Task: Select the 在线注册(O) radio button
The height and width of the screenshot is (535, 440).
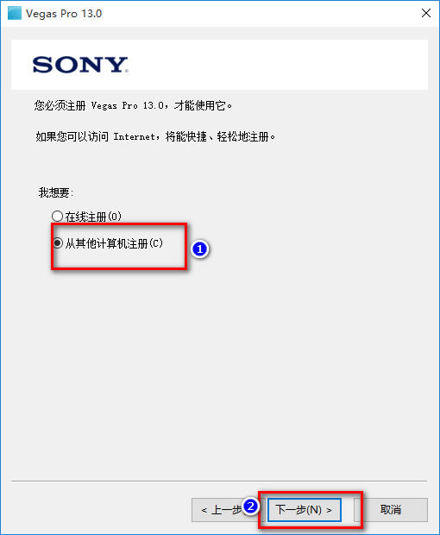Action: (57, 216)
